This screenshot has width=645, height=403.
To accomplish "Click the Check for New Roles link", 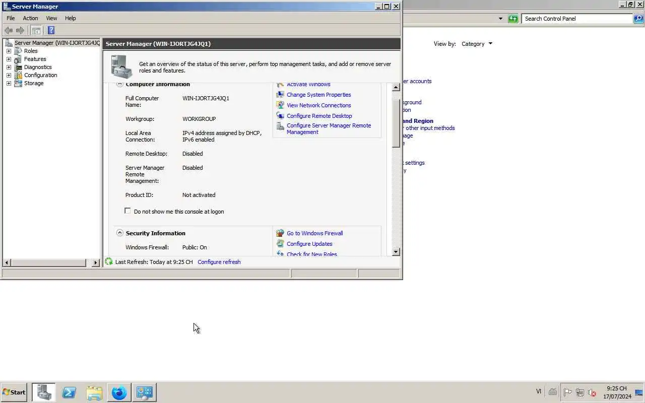I will (312, 254).
